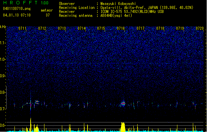
Task: Click the meteor count label
Action: tap(47, 10)
